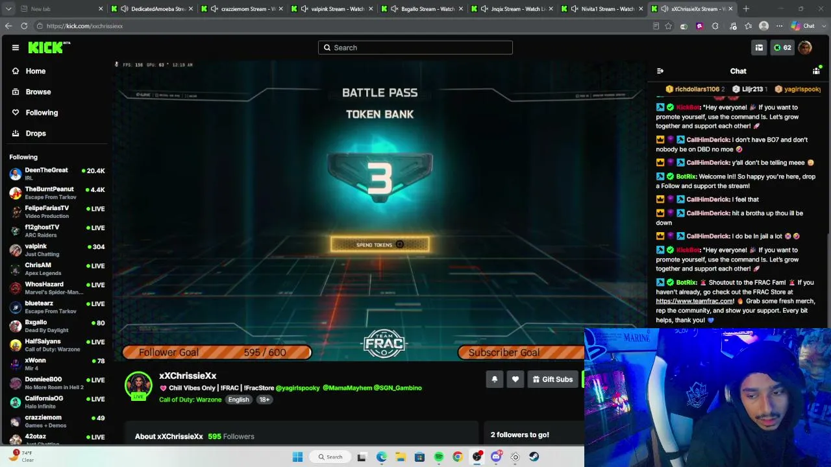The width and height of the screenshot is (831, 467).
Task: Open Browse in the sidebar
Action: (x=38, y=92)
